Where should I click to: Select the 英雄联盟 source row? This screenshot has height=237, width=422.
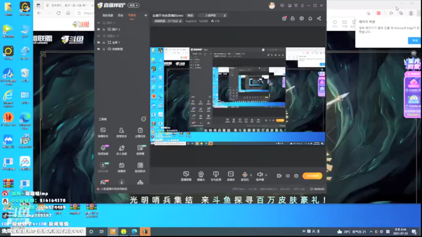[122, 49]
